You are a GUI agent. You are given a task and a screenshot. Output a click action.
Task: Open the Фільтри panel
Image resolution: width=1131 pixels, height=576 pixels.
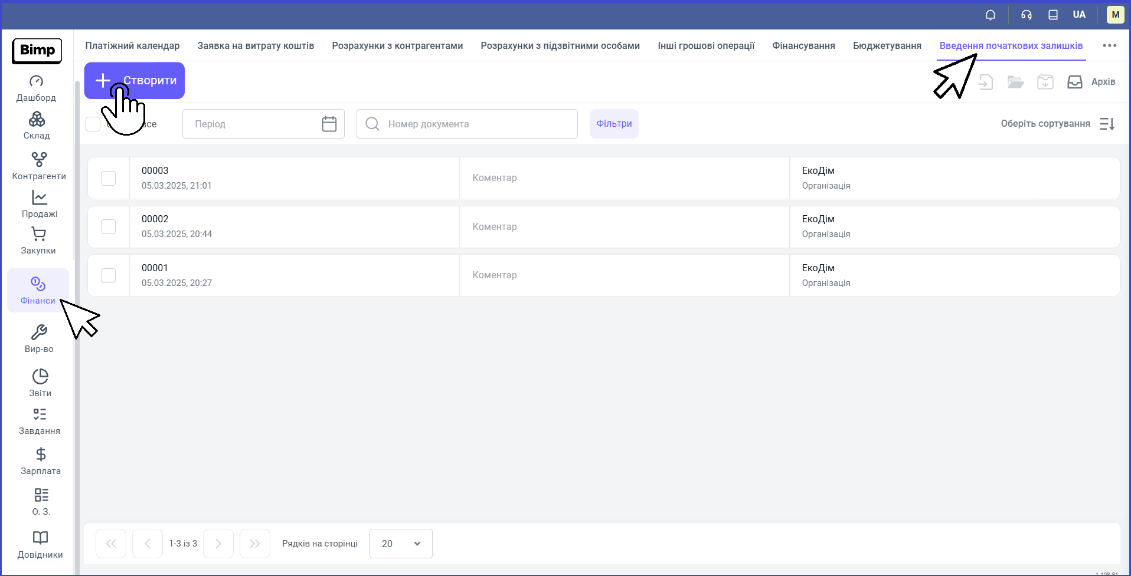click(x=614, y=124)
